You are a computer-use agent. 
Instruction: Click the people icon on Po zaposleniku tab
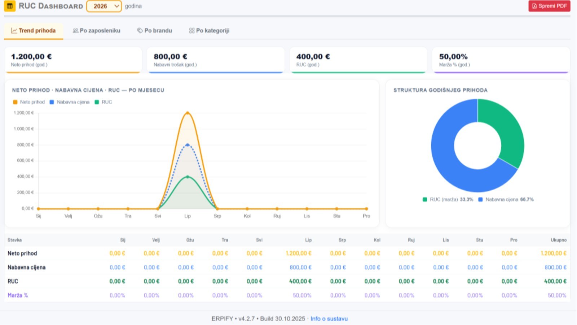click(x=75, y=31)
